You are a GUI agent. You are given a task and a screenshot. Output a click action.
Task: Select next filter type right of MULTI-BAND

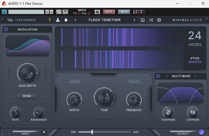[x=195, y=76]
